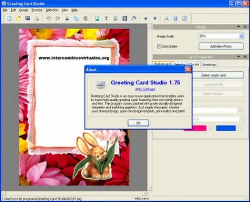Click the toolbar icon right of the T icon

point(116,18)
